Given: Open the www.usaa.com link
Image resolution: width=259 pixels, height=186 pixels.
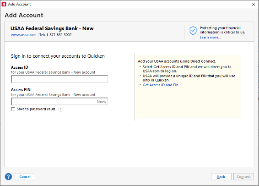Looking at the screenshot, I should [23, 35].
